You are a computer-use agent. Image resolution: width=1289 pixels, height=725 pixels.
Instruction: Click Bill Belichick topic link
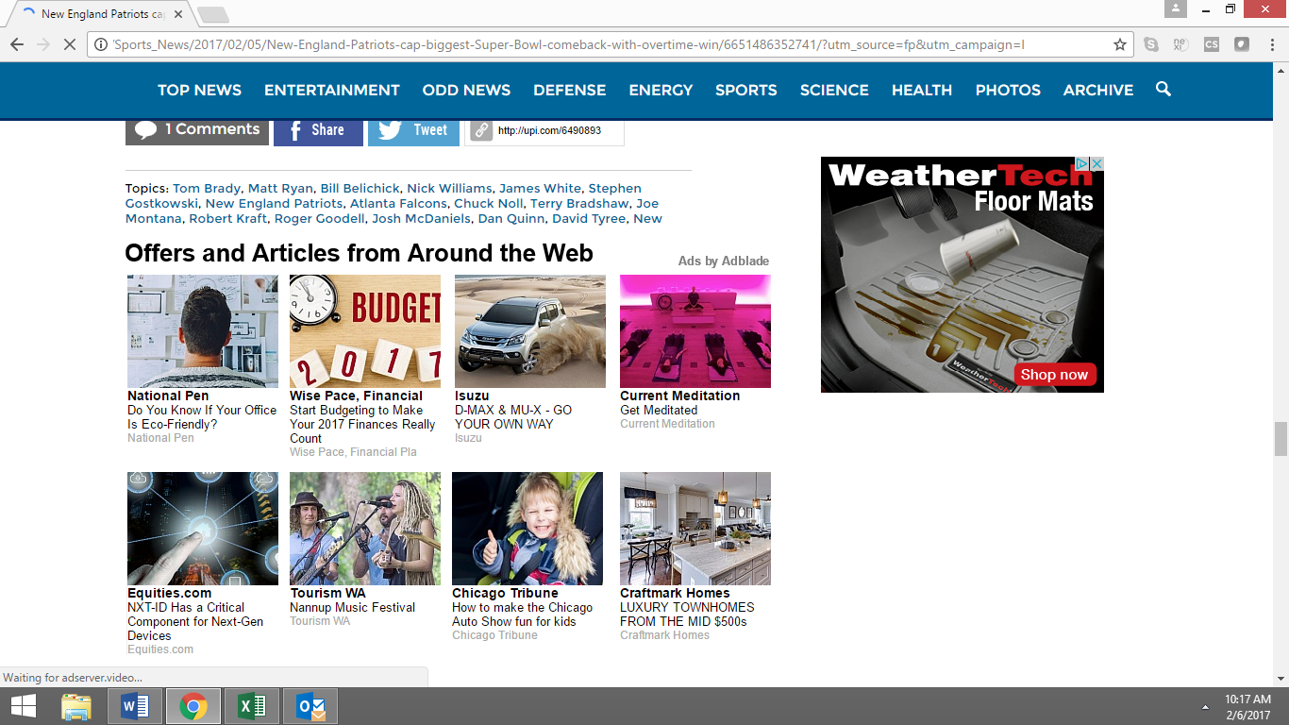point(360,189)
